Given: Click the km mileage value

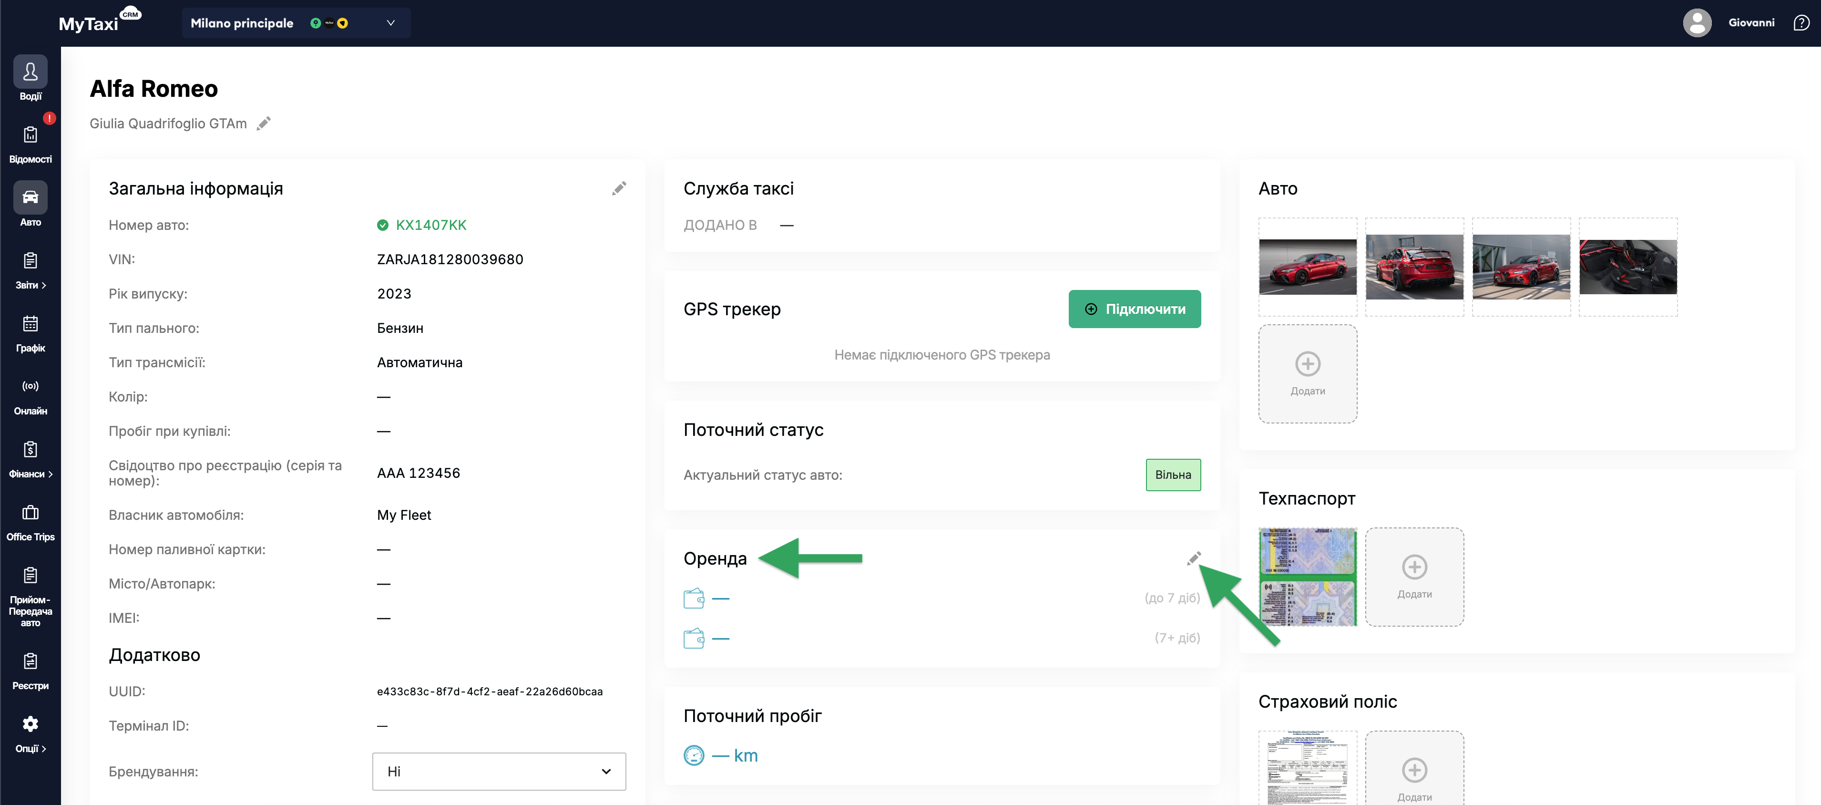Looking at the screenshot, I should pos(735,755).
